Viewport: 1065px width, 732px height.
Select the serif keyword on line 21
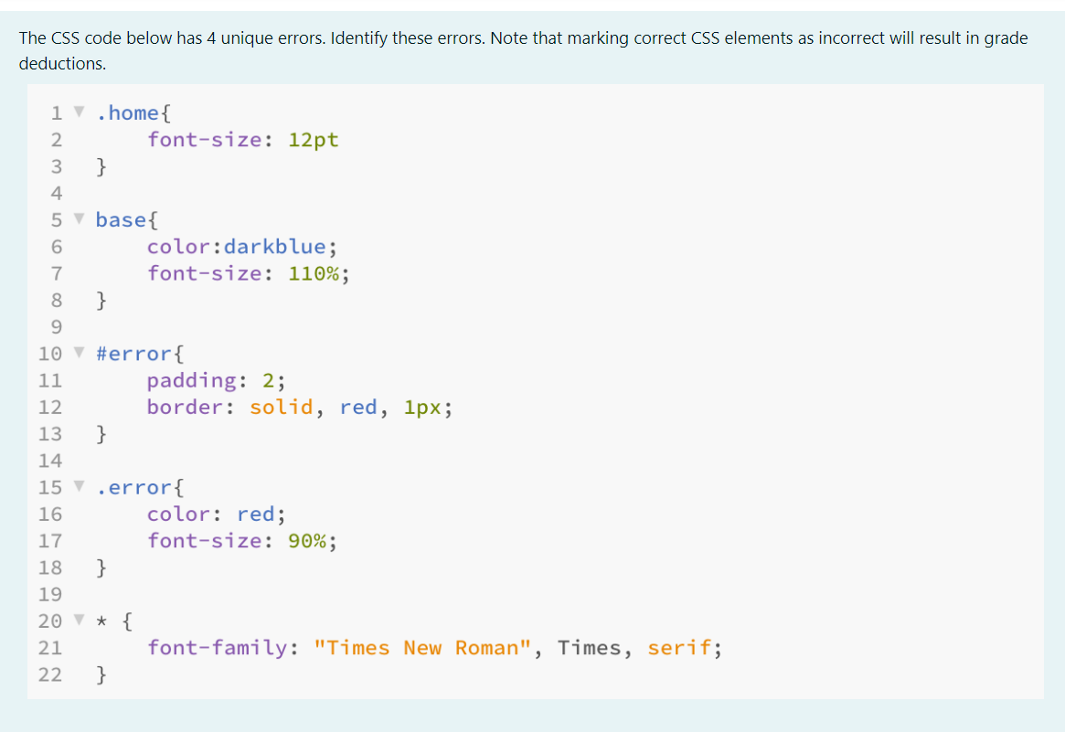pos(678,647)
